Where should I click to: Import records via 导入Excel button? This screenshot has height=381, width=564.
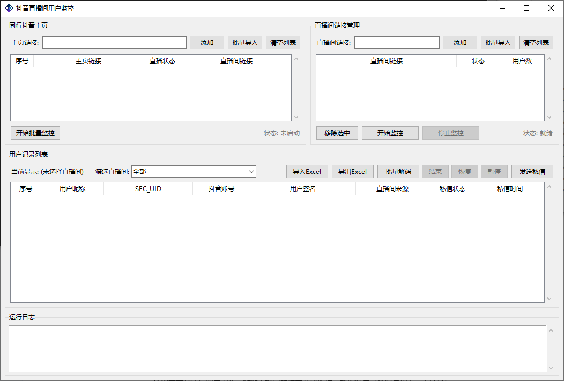click(x=307, y=172)
